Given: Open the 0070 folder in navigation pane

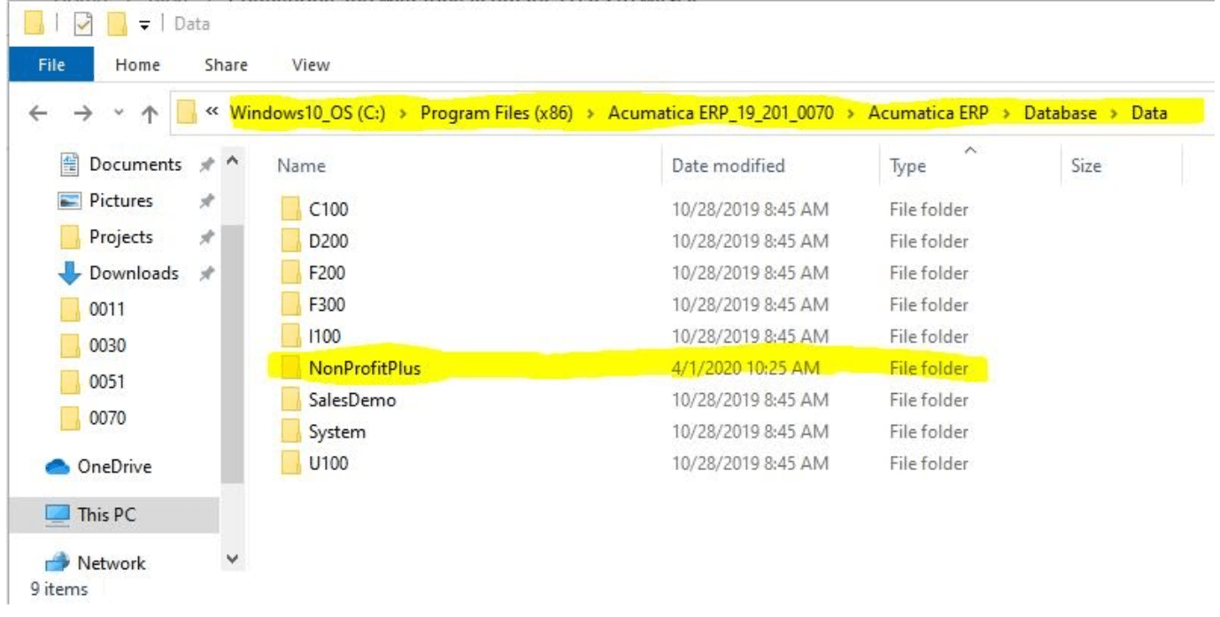Looking at the screenshot, I should tap(107, 418).
